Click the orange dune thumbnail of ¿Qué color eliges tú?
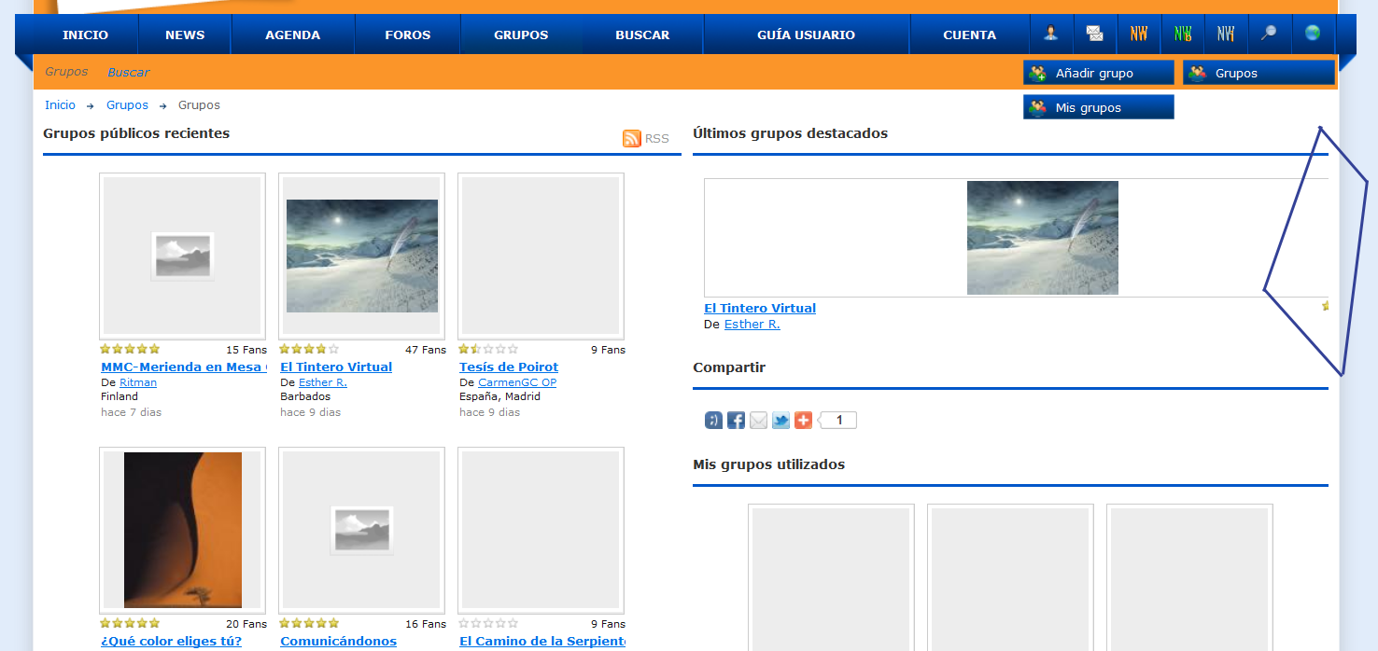1378x651 pixels. 182,530
